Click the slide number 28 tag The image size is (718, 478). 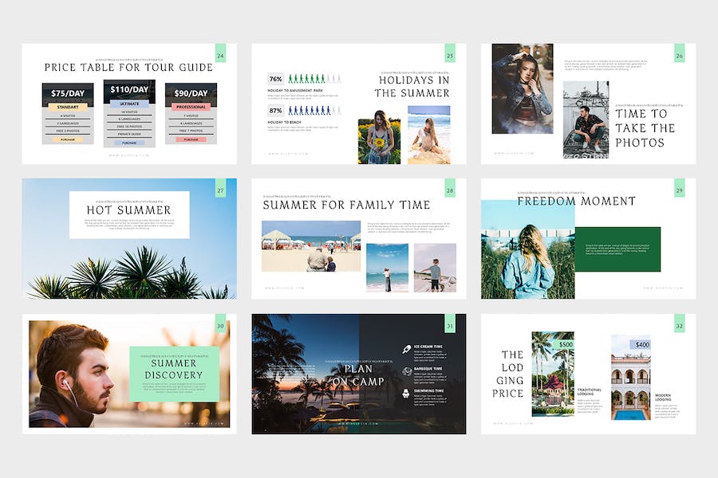click(450, 188)
